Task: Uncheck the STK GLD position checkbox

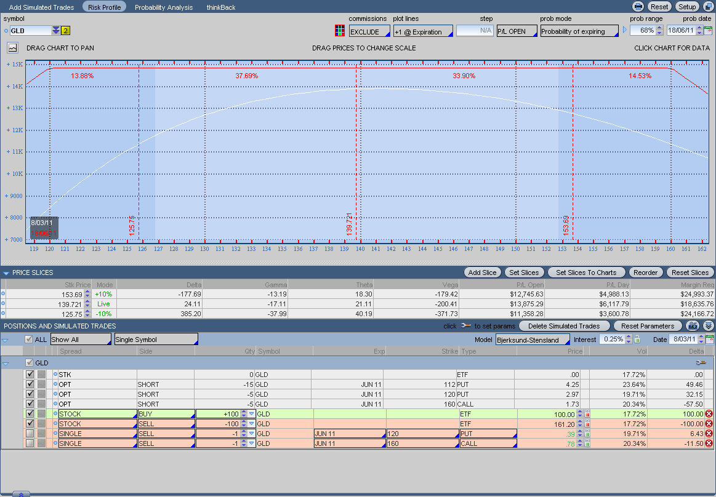Action: [30, 375]
